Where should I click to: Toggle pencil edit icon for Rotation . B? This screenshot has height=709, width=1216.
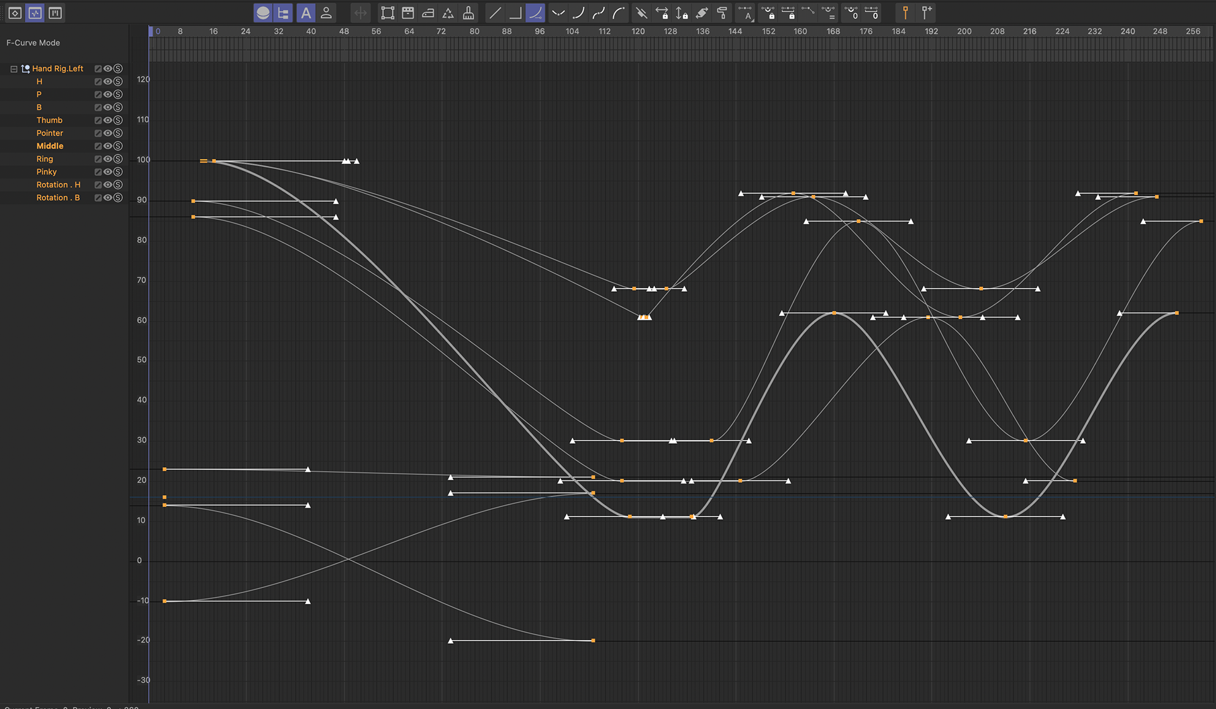pos(98,198)
